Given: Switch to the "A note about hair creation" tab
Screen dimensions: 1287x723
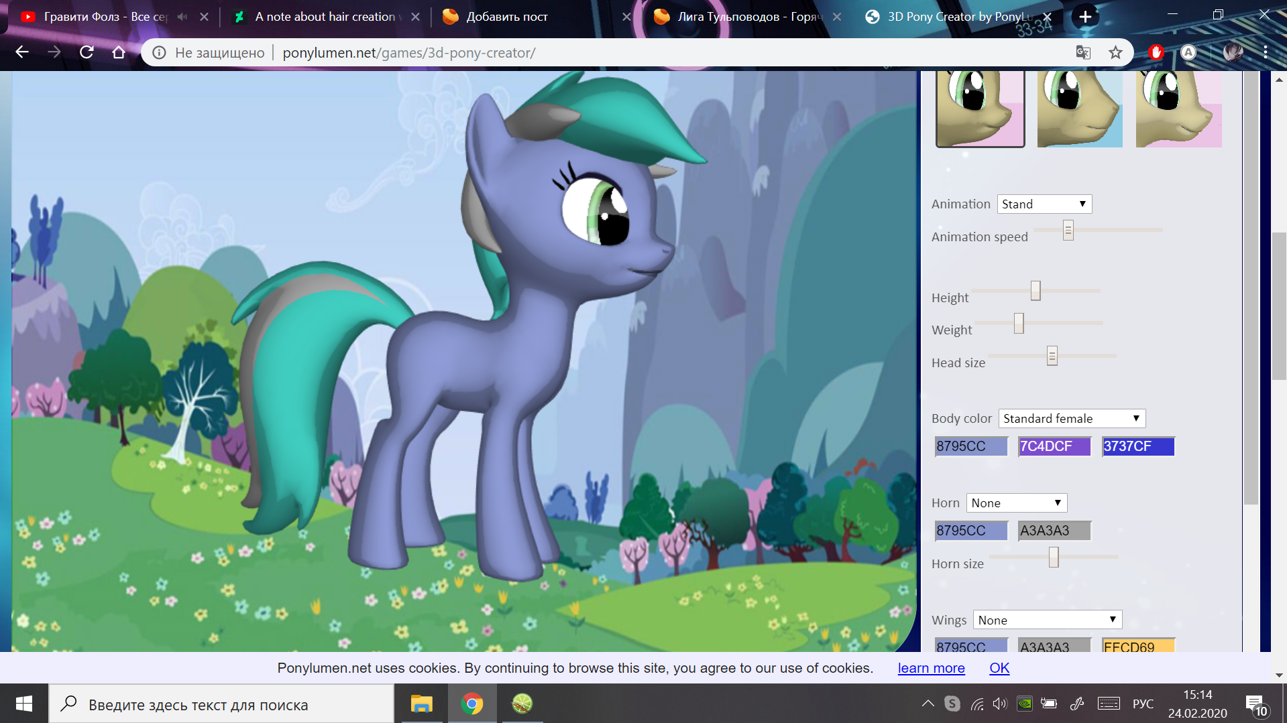Looking at the screenshot, I should (x=325, y=17).
